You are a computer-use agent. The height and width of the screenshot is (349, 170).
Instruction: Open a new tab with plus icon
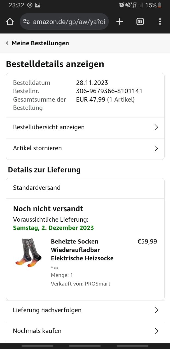coord(120,22)
